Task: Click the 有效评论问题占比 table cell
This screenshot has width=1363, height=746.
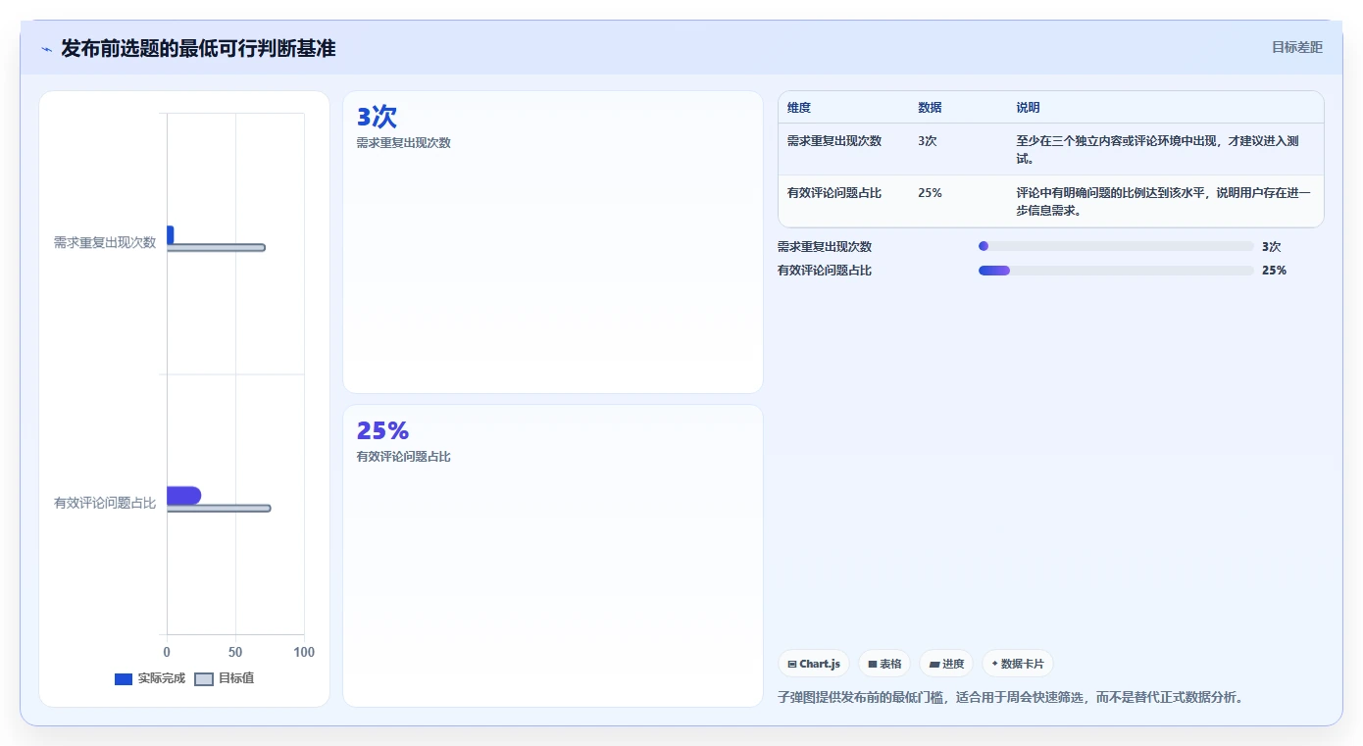Action: 834,193
